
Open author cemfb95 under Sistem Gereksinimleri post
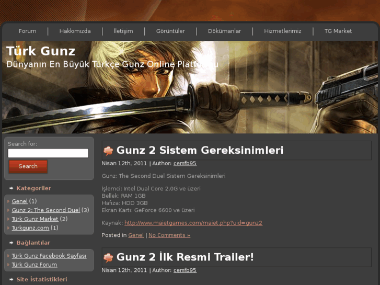click(x=185, y=164)
